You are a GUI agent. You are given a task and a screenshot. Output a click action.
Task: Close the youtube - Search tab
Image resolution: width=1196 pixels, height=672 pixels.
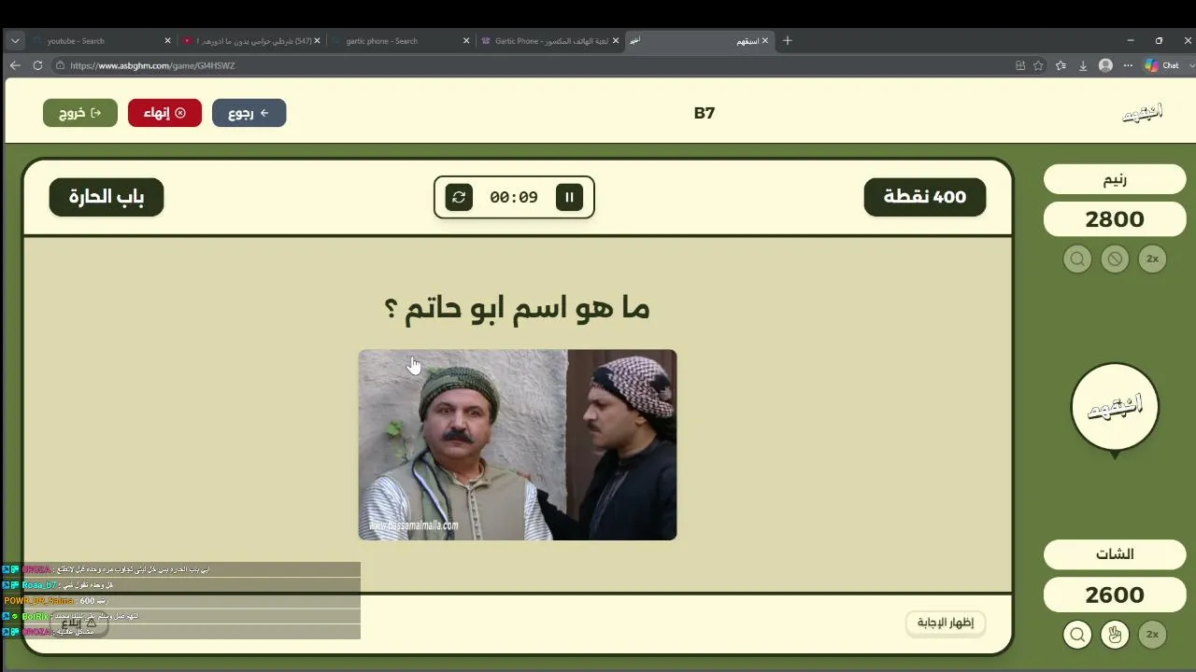click(168, 41)
